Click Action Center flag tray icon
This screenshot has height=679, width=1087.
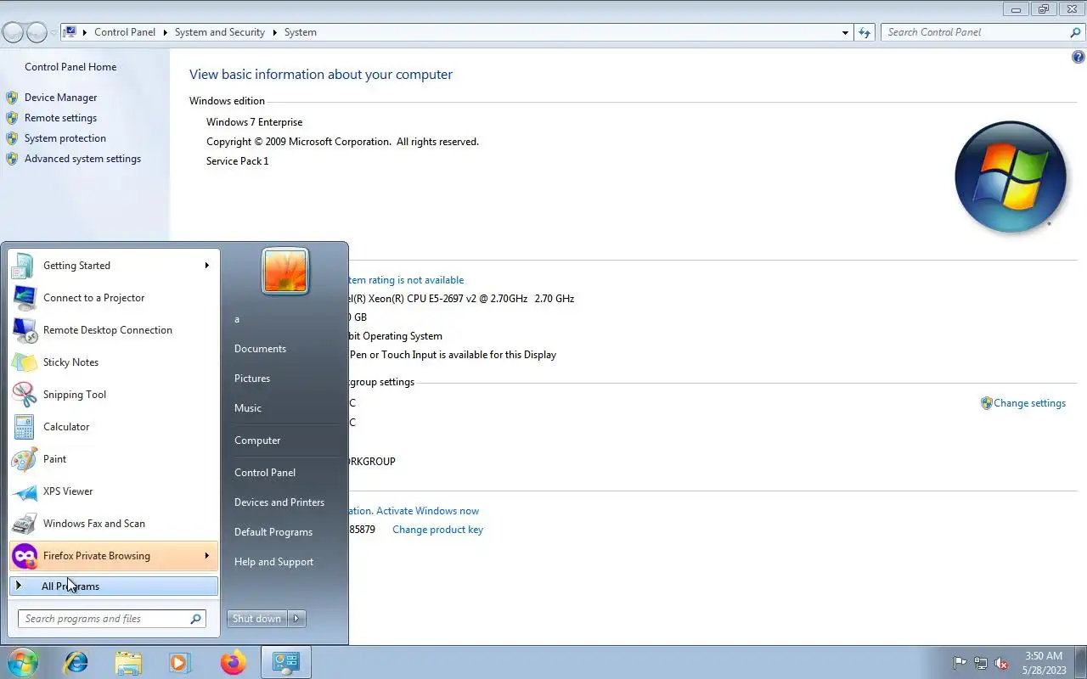click(960, 663)
